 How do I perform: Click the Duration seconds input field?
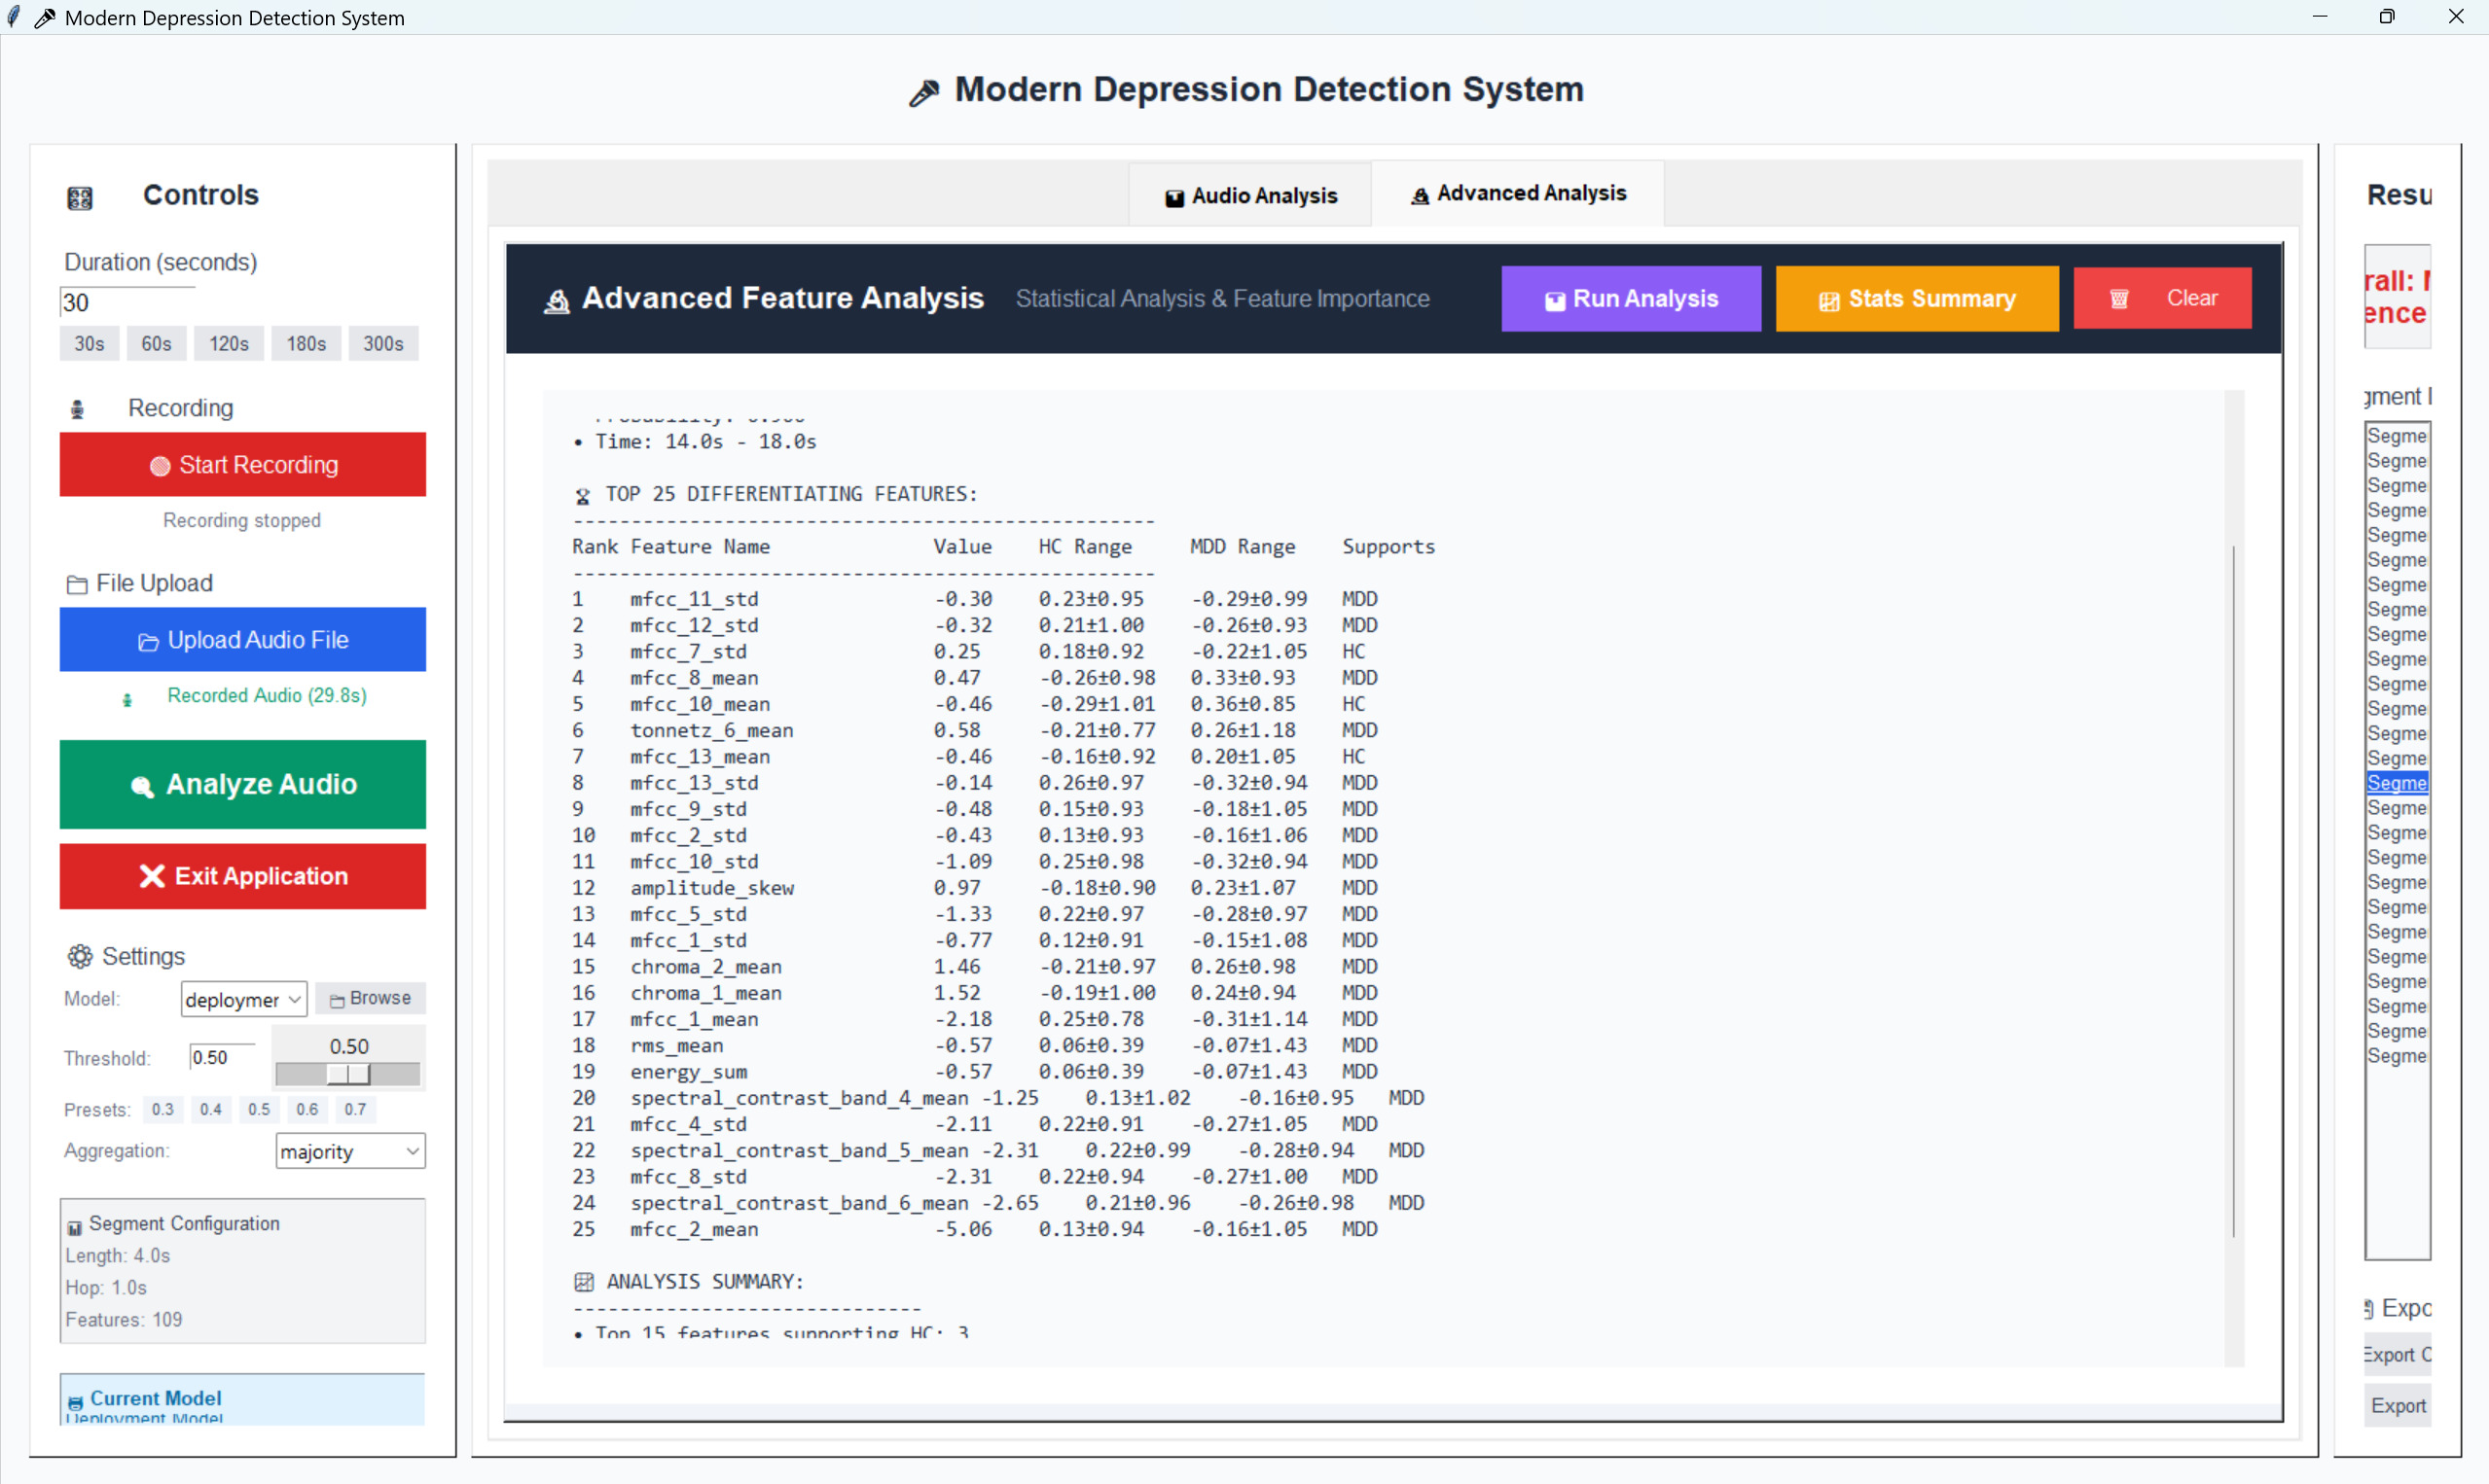coord(127,303)
